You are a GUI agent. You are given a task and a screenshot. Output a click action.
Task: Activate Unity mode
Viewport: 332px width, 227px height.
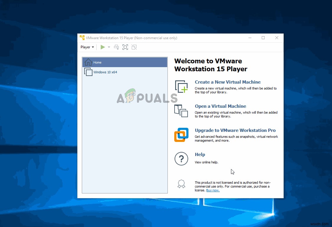(x=134, y=47)
